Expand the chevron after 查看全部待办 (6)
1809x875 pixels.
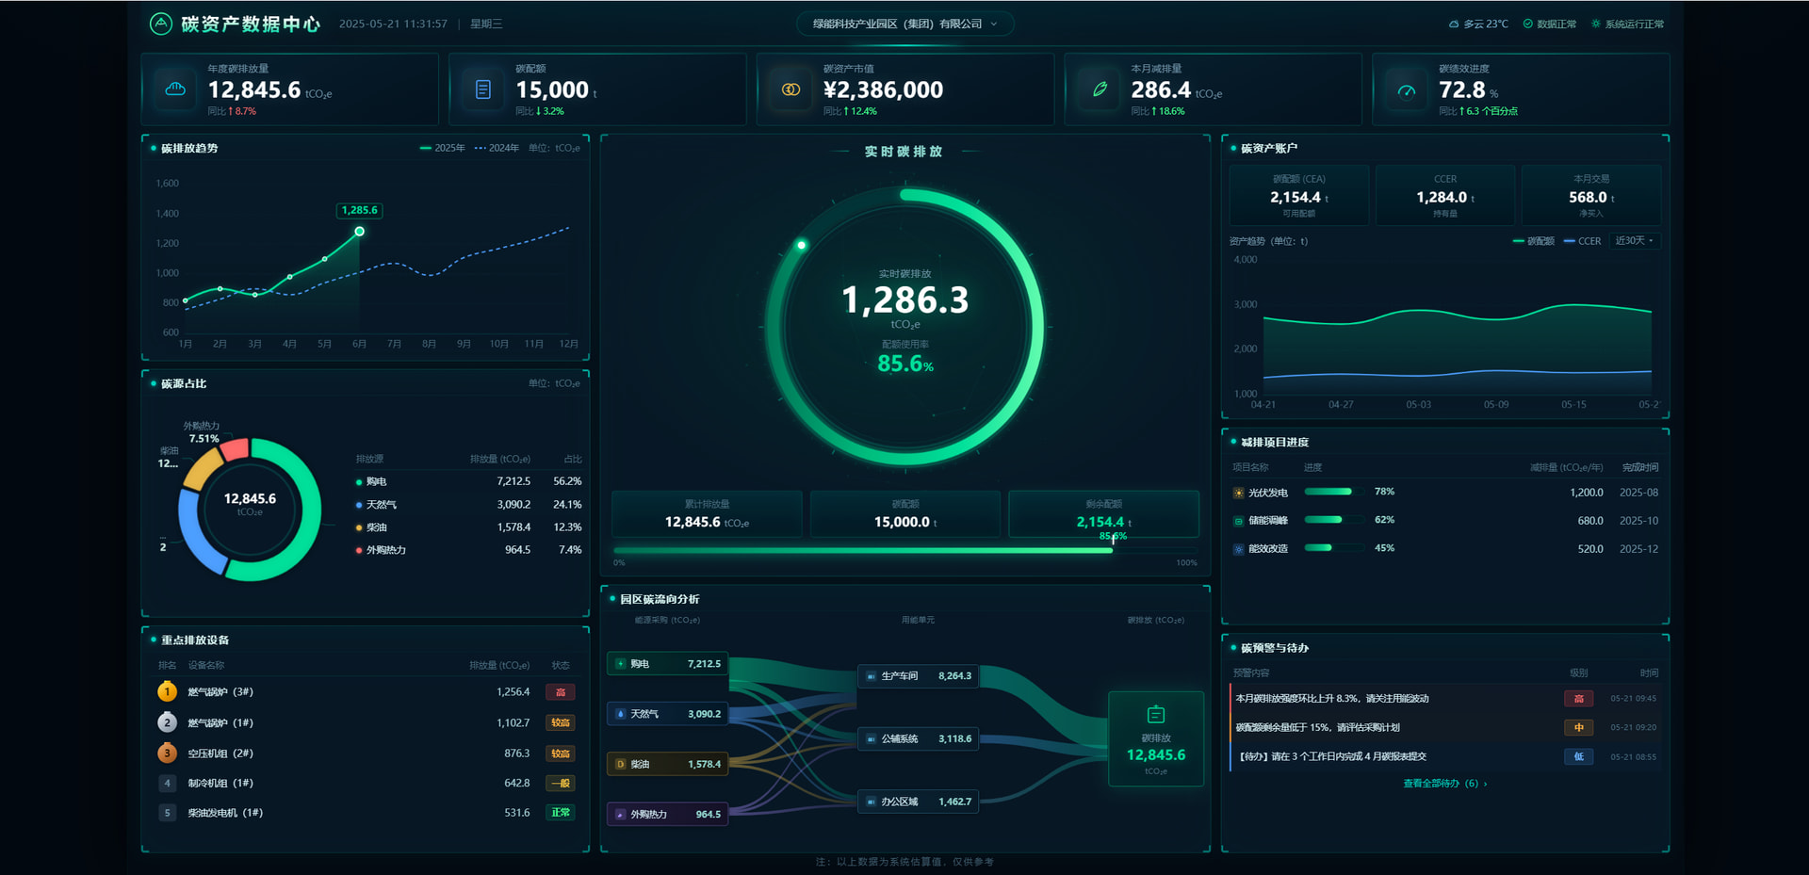coord(1486,784)
